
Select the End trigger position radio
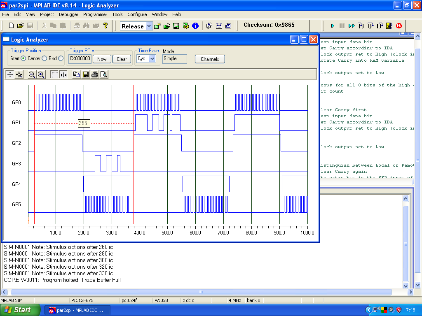pos(61,58)
